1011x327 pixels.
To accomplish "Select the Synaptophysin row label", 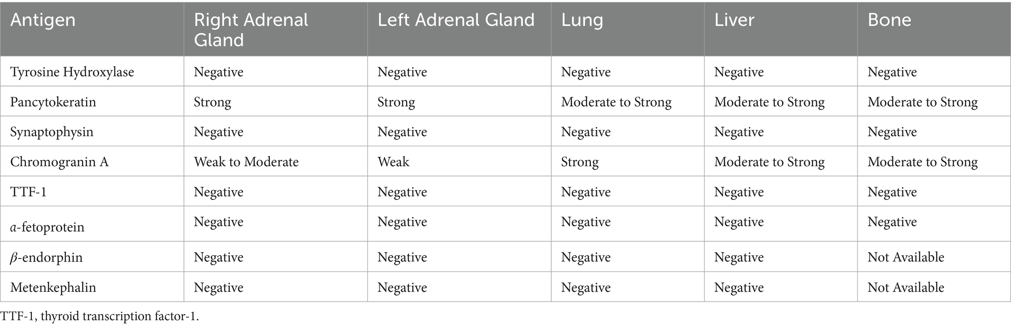I will pos(52,132).
